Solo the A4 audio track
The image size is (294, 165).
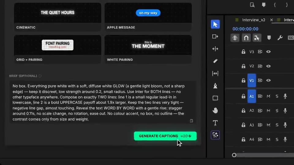tap(277, 139)
